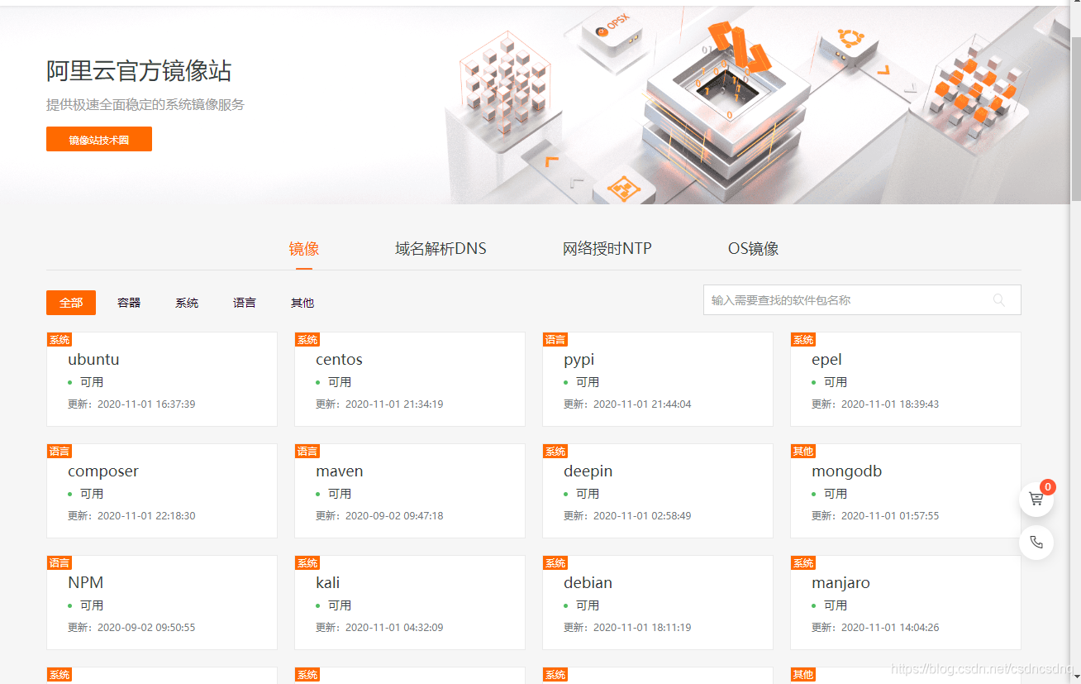Open the mongodb mirror card
1081x684 pixels.
click(x=906, y=491)
